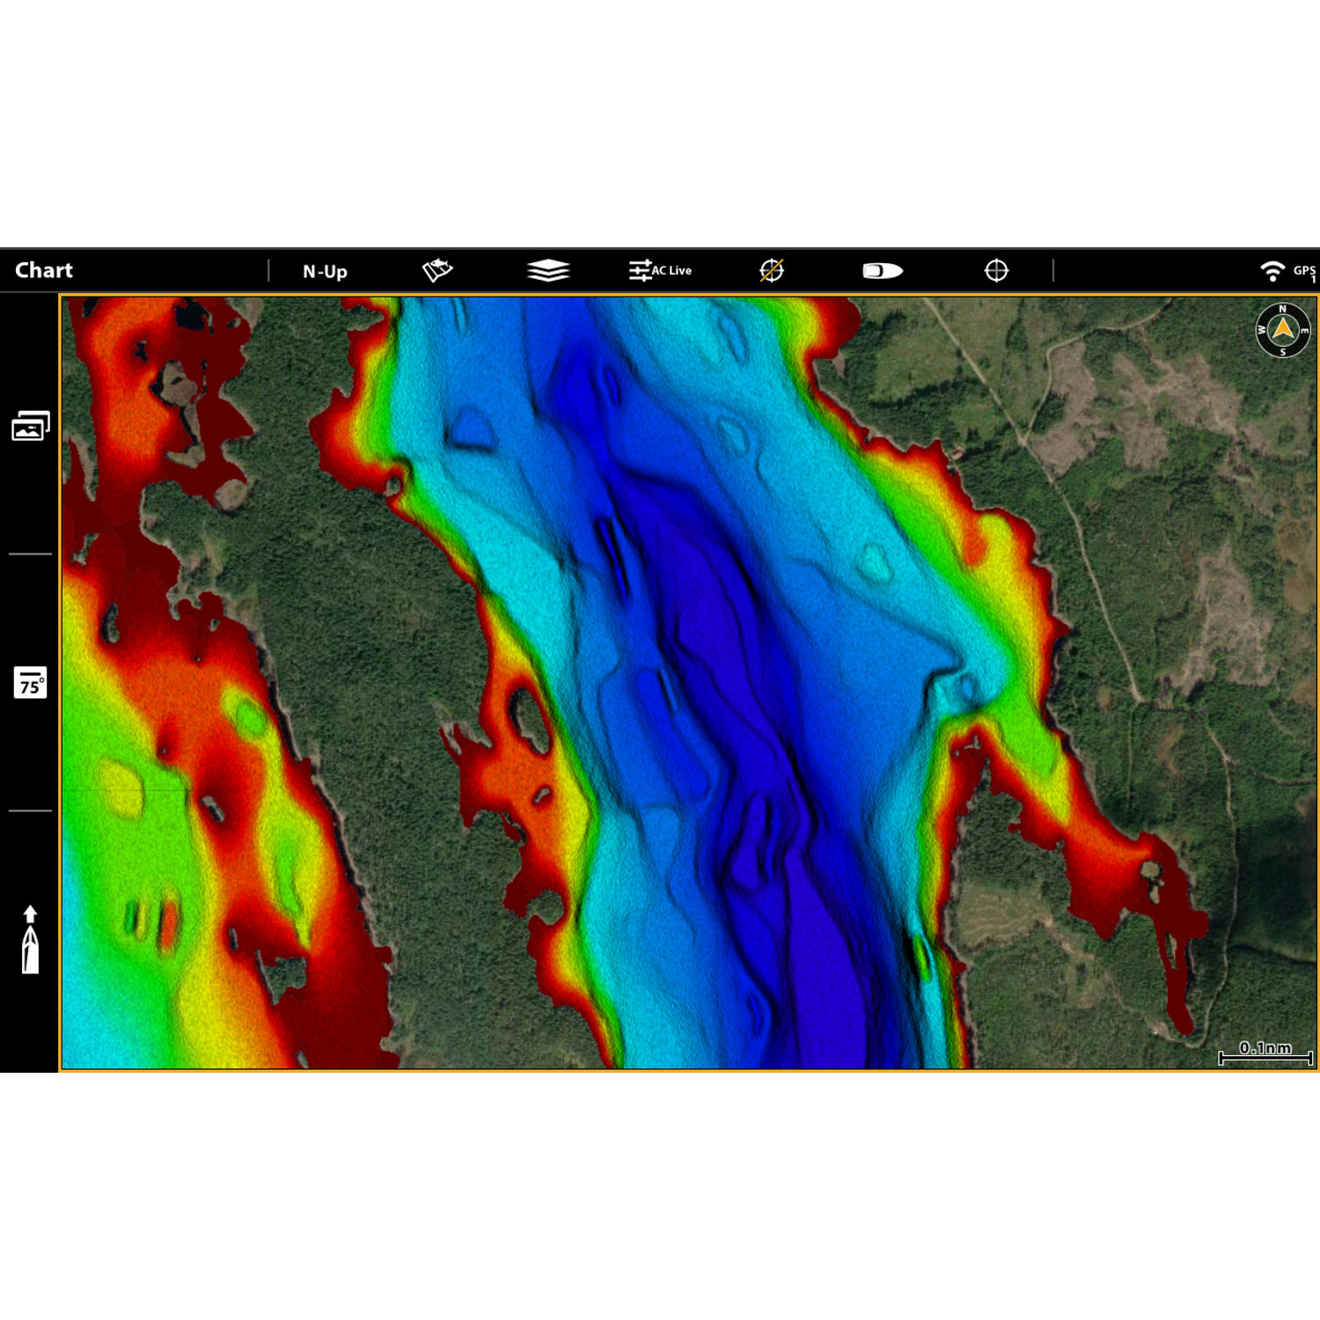
Task: Open the Chart view menu
Action: tap(44, 270)
